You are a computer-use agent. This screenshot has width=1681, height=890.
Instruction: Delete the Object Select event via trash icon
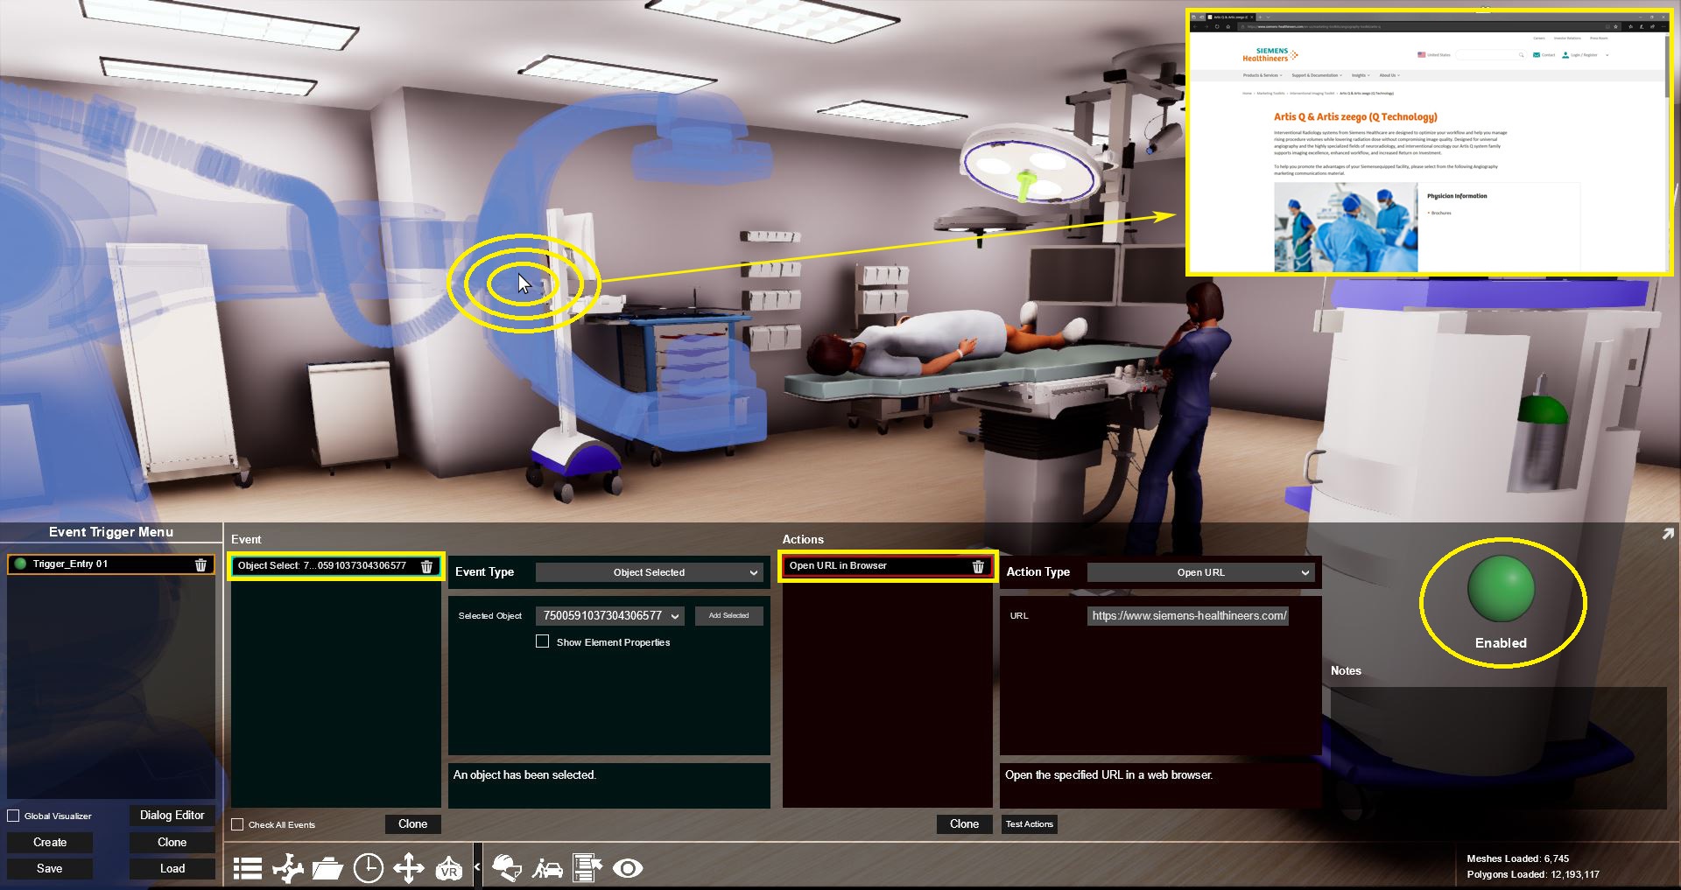(x=426, y=566)
